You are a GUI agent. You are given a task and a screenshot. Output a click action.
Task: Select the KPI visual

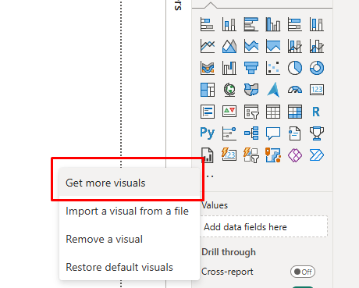(229, 112)
